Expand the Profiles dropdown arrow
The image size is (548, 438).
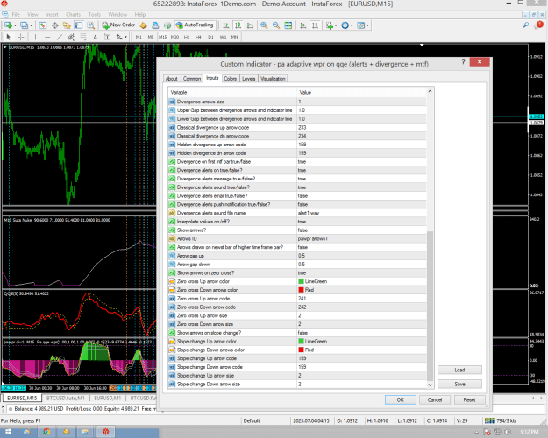(x=31, y=25)
